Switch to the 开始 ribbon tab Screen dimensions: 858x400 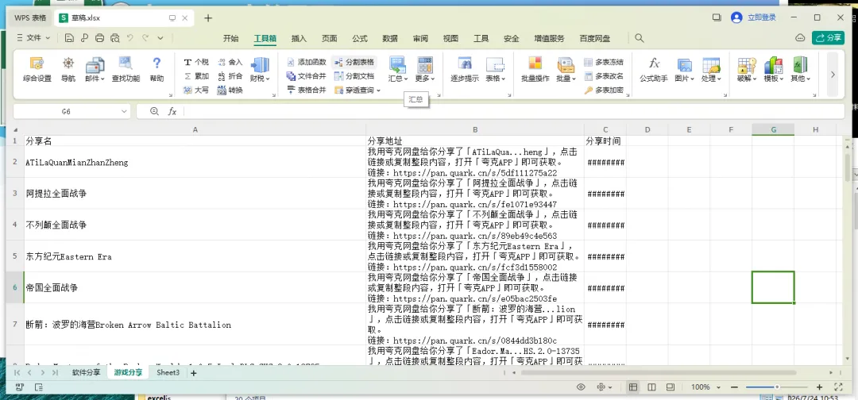point(231,38)
